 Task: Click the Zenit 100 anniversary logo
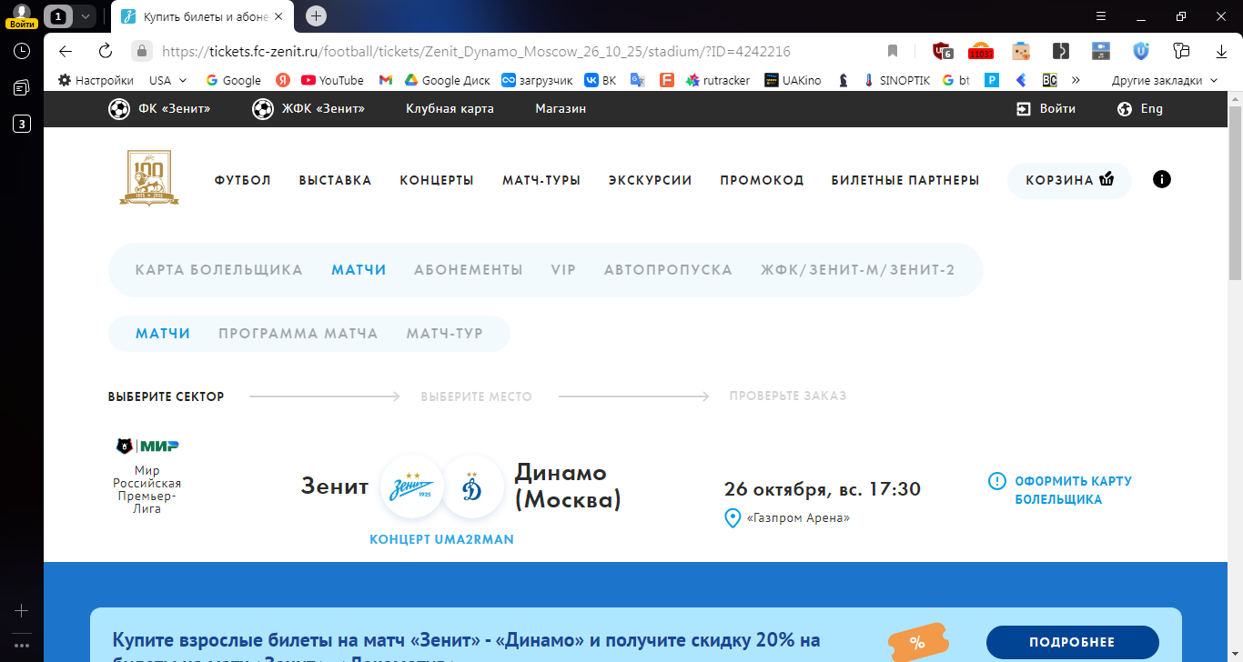click(x=147, y=178)
